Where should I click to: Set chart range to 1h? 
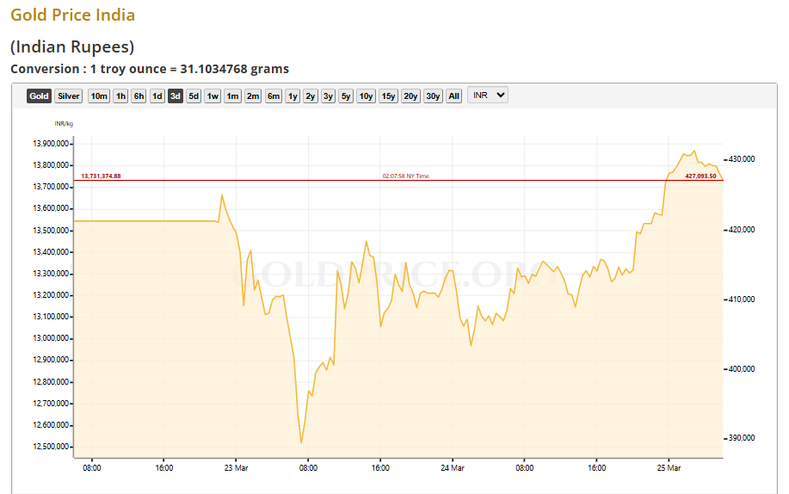coord(120,96)
